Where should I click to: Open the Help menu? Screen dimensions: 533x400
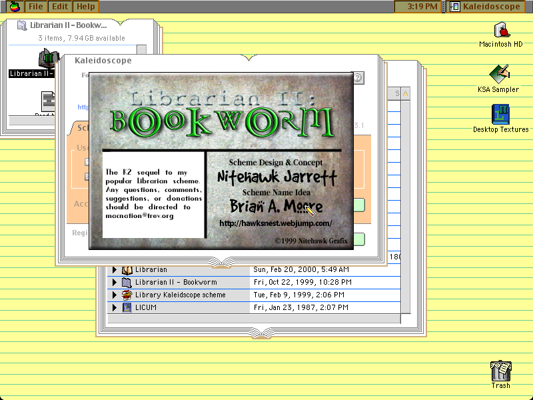pos(86,7)
